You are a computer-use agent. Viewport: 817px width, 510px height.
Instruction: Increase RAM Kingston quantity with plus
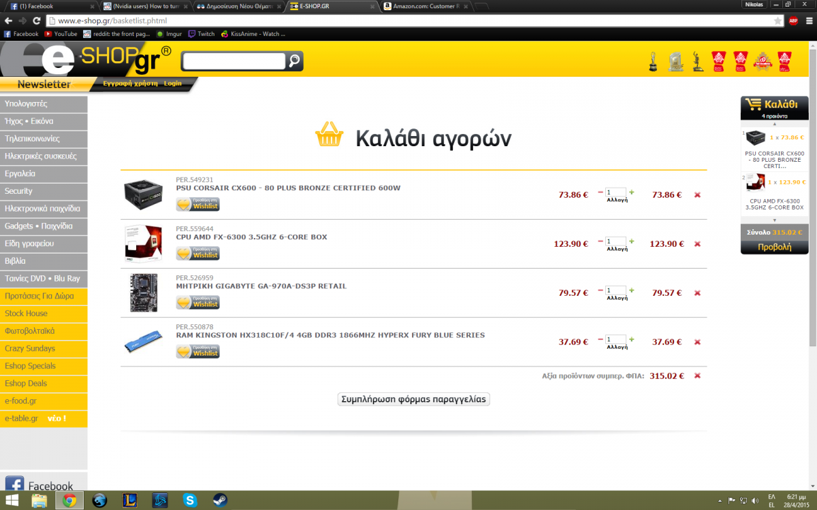pos(632,339)
